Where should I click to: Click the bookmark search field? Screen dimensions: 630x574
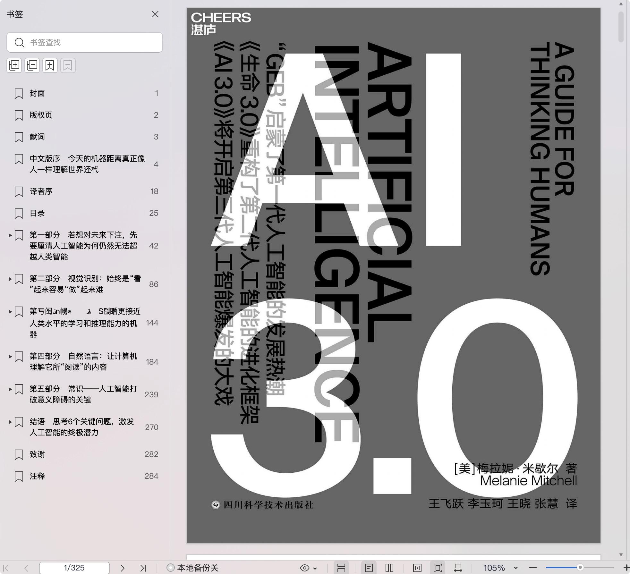point(85,42)
